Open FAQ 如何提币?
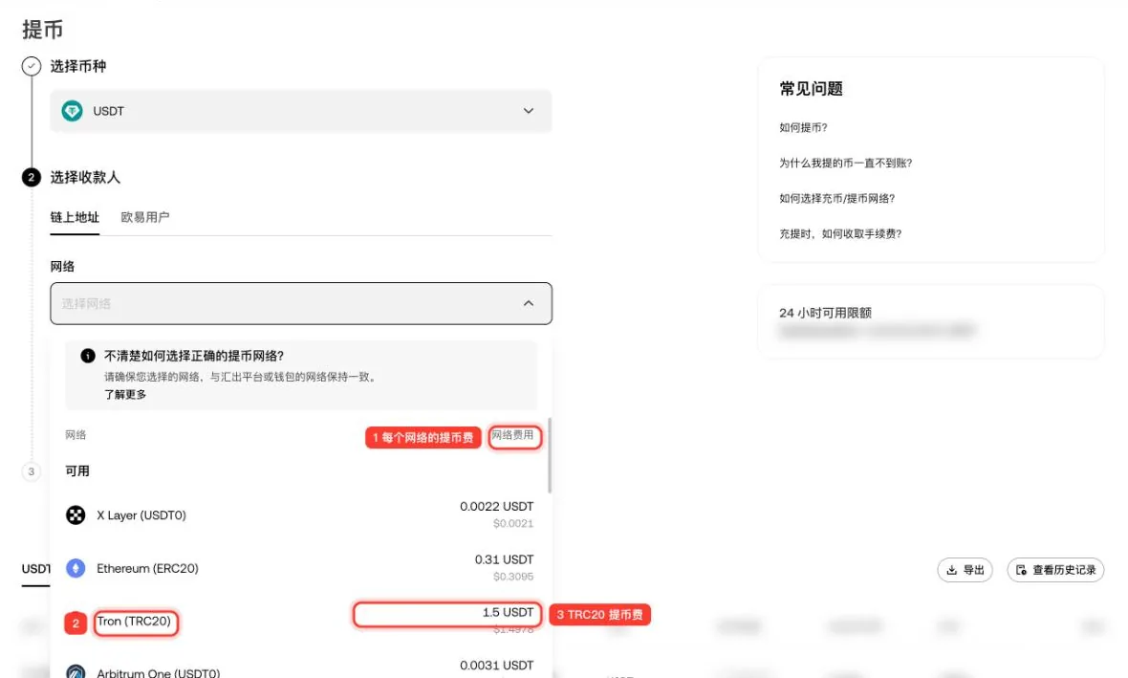This screenshot has height=678, width=1128. [803, 127]
